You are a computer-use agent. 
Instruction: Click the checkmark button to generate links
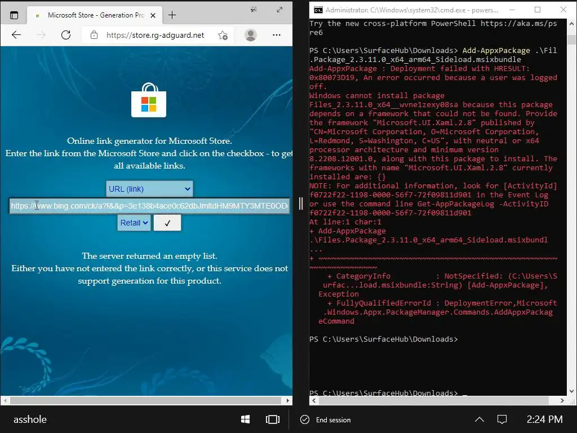[x=167, y=223]
